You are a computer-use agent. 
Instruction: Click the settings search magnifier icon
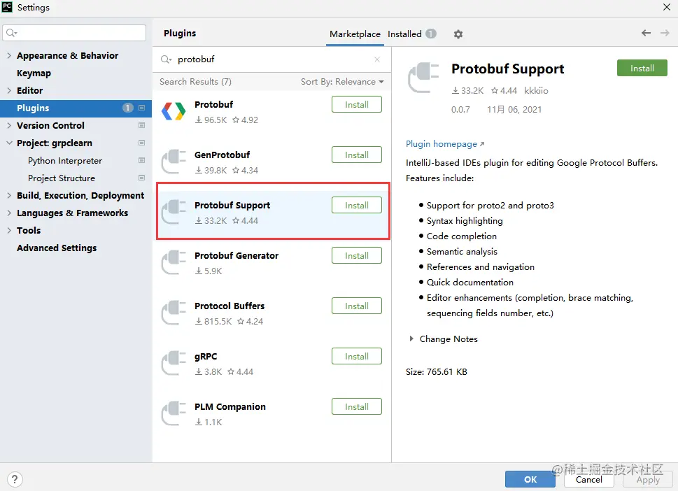12,33
